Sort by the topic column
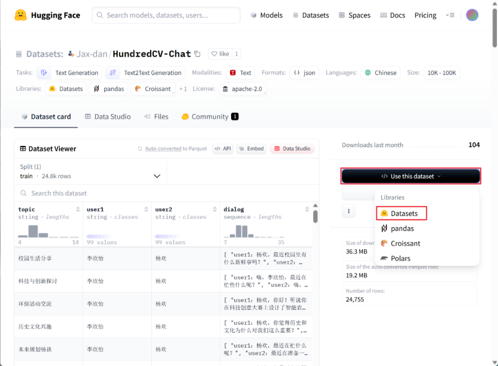 [x=78, y=209]
